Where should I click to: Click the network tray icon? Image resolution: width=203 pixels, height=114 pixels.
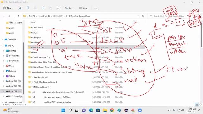(x=179, y=110)
